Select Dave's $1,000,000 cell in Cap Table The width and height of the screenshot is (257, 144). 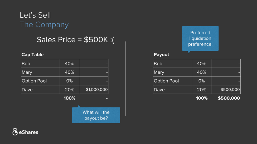(94, 90)
